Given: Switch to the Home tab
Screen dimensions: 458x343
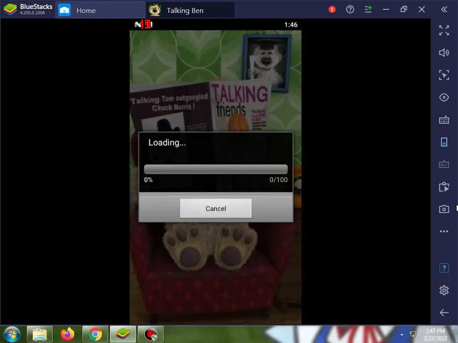Looking at the screenshot, I should tap(100, 11).
